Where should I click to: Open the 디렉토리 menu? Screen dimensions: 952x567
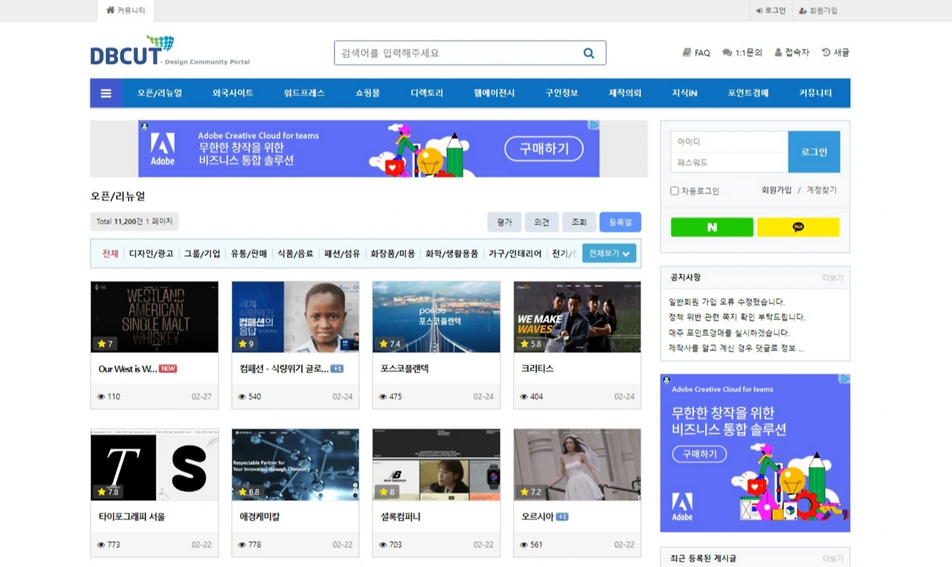(x=427, y=94)
